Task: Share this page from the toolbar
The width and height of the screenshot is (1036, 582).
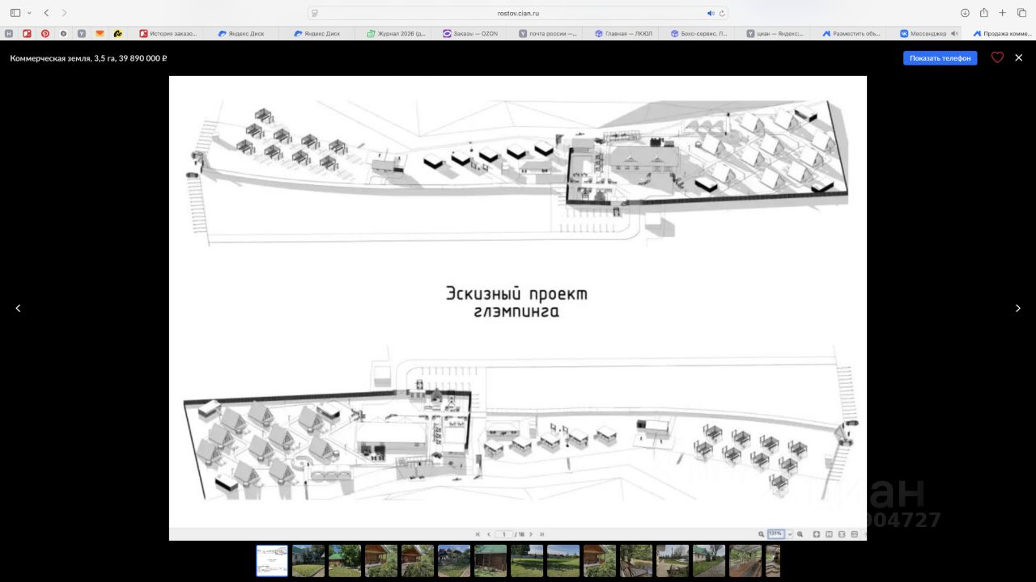Action: (x=984, y=13)
